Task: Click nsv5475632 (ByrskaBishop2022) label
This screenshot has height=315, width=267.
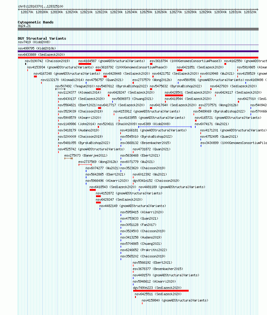Action: 176,86
